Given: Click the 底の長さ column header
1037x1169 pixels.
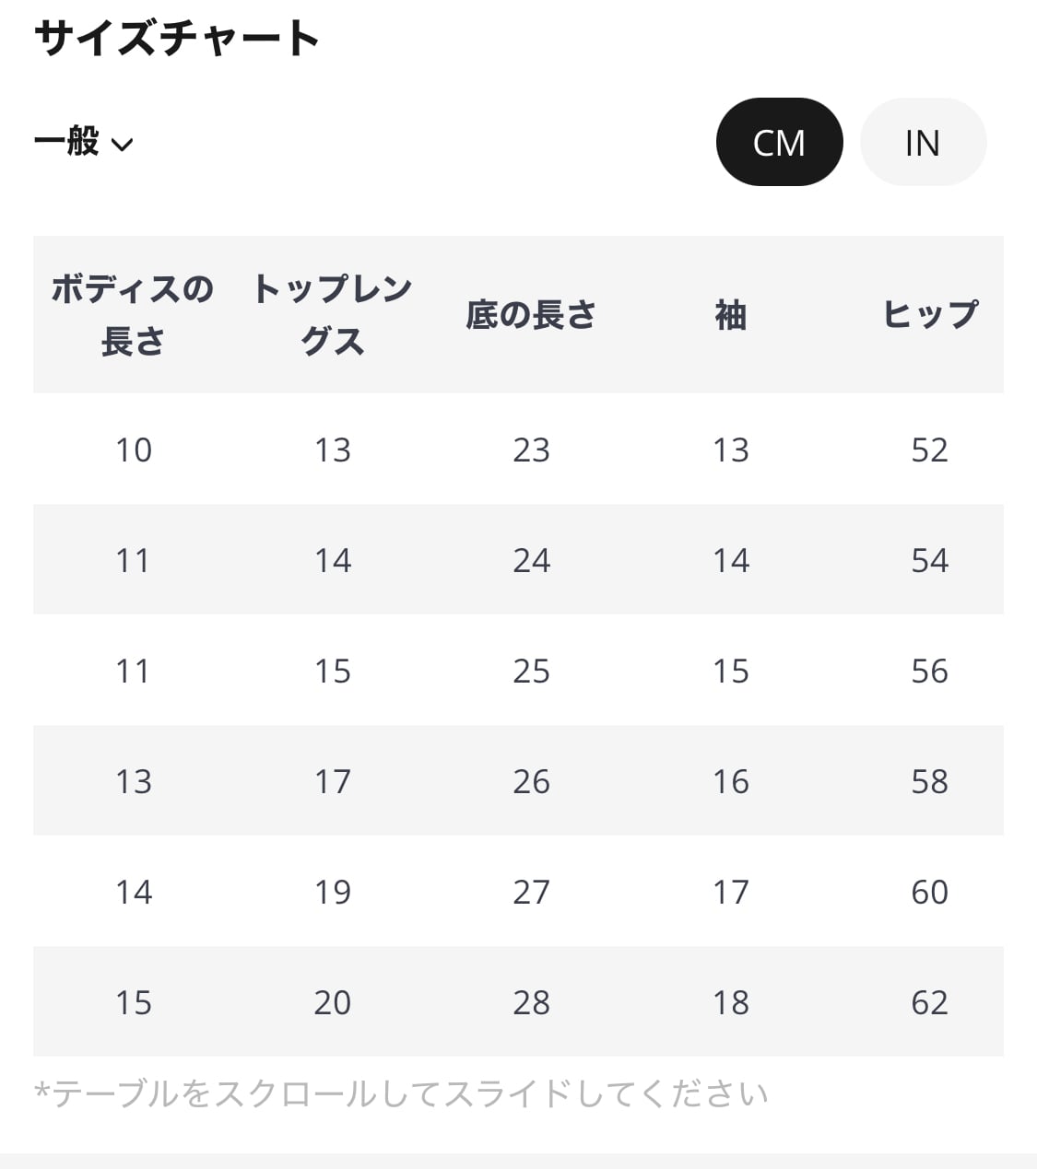Looking at the screenshot, I should (x=531, y=315).
